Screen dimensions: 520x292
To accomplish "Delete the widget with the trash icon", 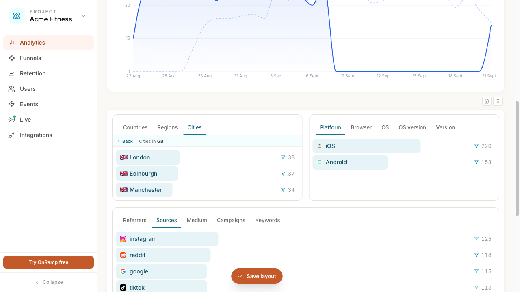I will pos(487,101).
